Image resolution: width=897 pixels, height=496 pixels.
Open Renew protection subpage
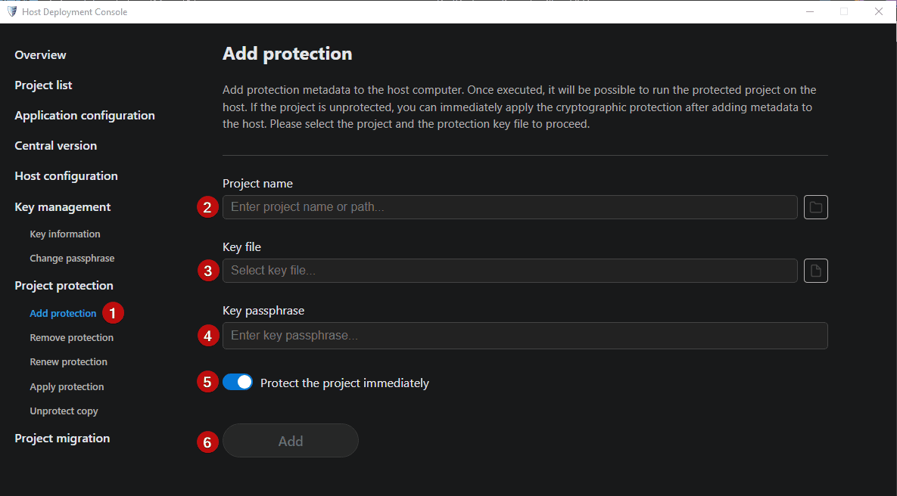[x=69, y=361]
